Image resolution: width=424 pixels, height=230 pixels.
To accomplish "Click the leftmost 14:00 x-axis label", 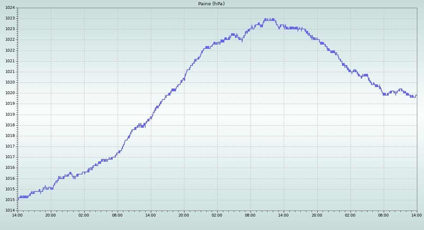I will coord(17,215).
